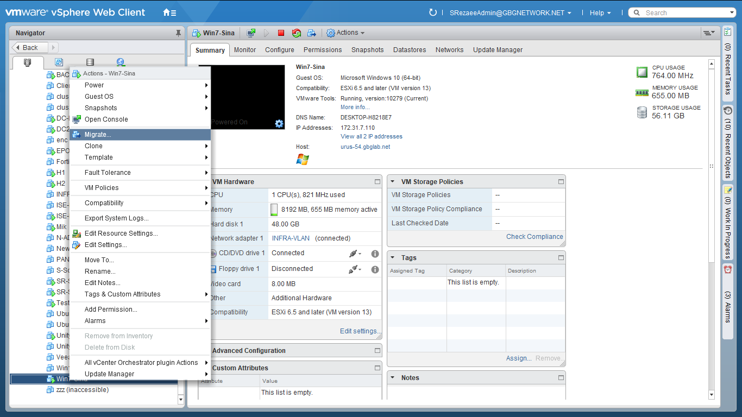This screenshot has height=417, width=742.
Task: Open the SRezaeeAdmin user dropdown
Action: [x=511, y=13]
